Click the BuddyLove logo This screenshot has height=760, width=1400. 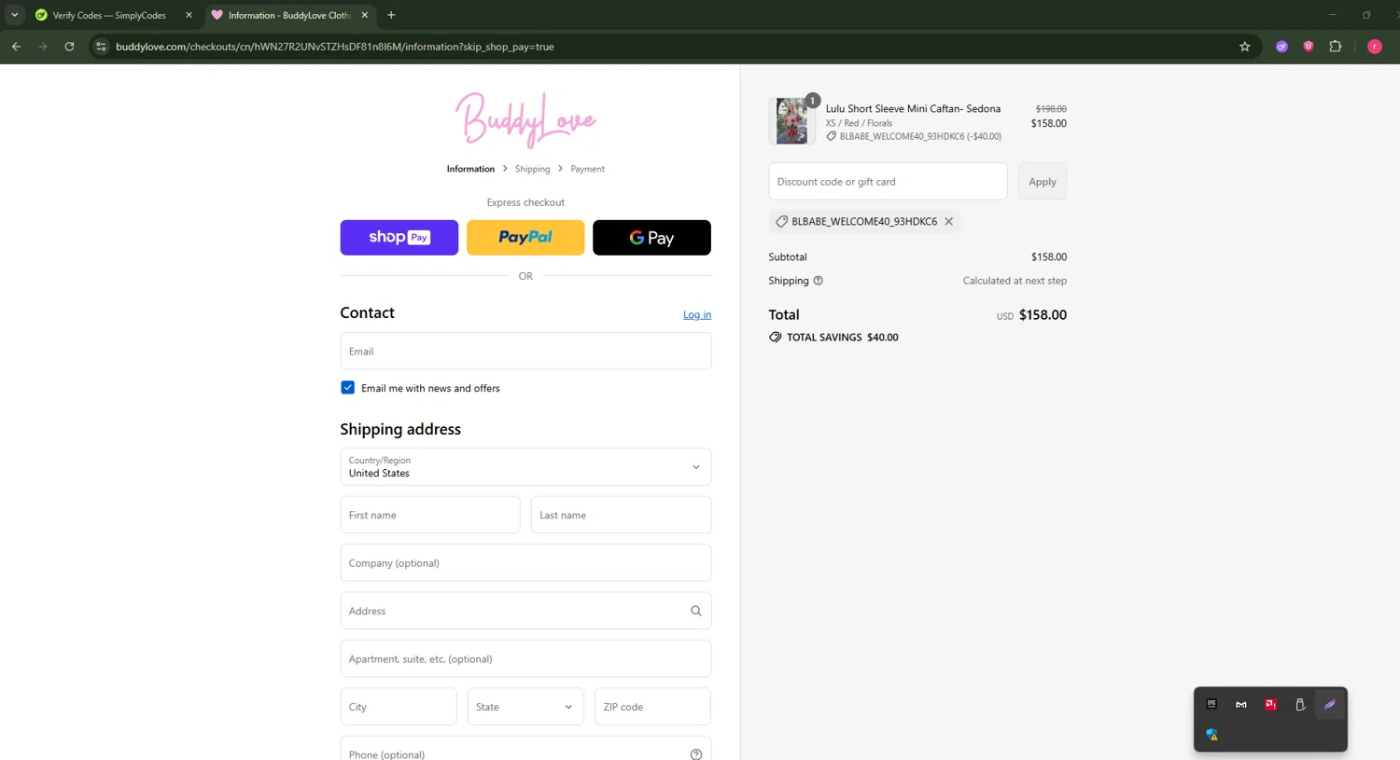pyautogui.click(x=525, y=119)
